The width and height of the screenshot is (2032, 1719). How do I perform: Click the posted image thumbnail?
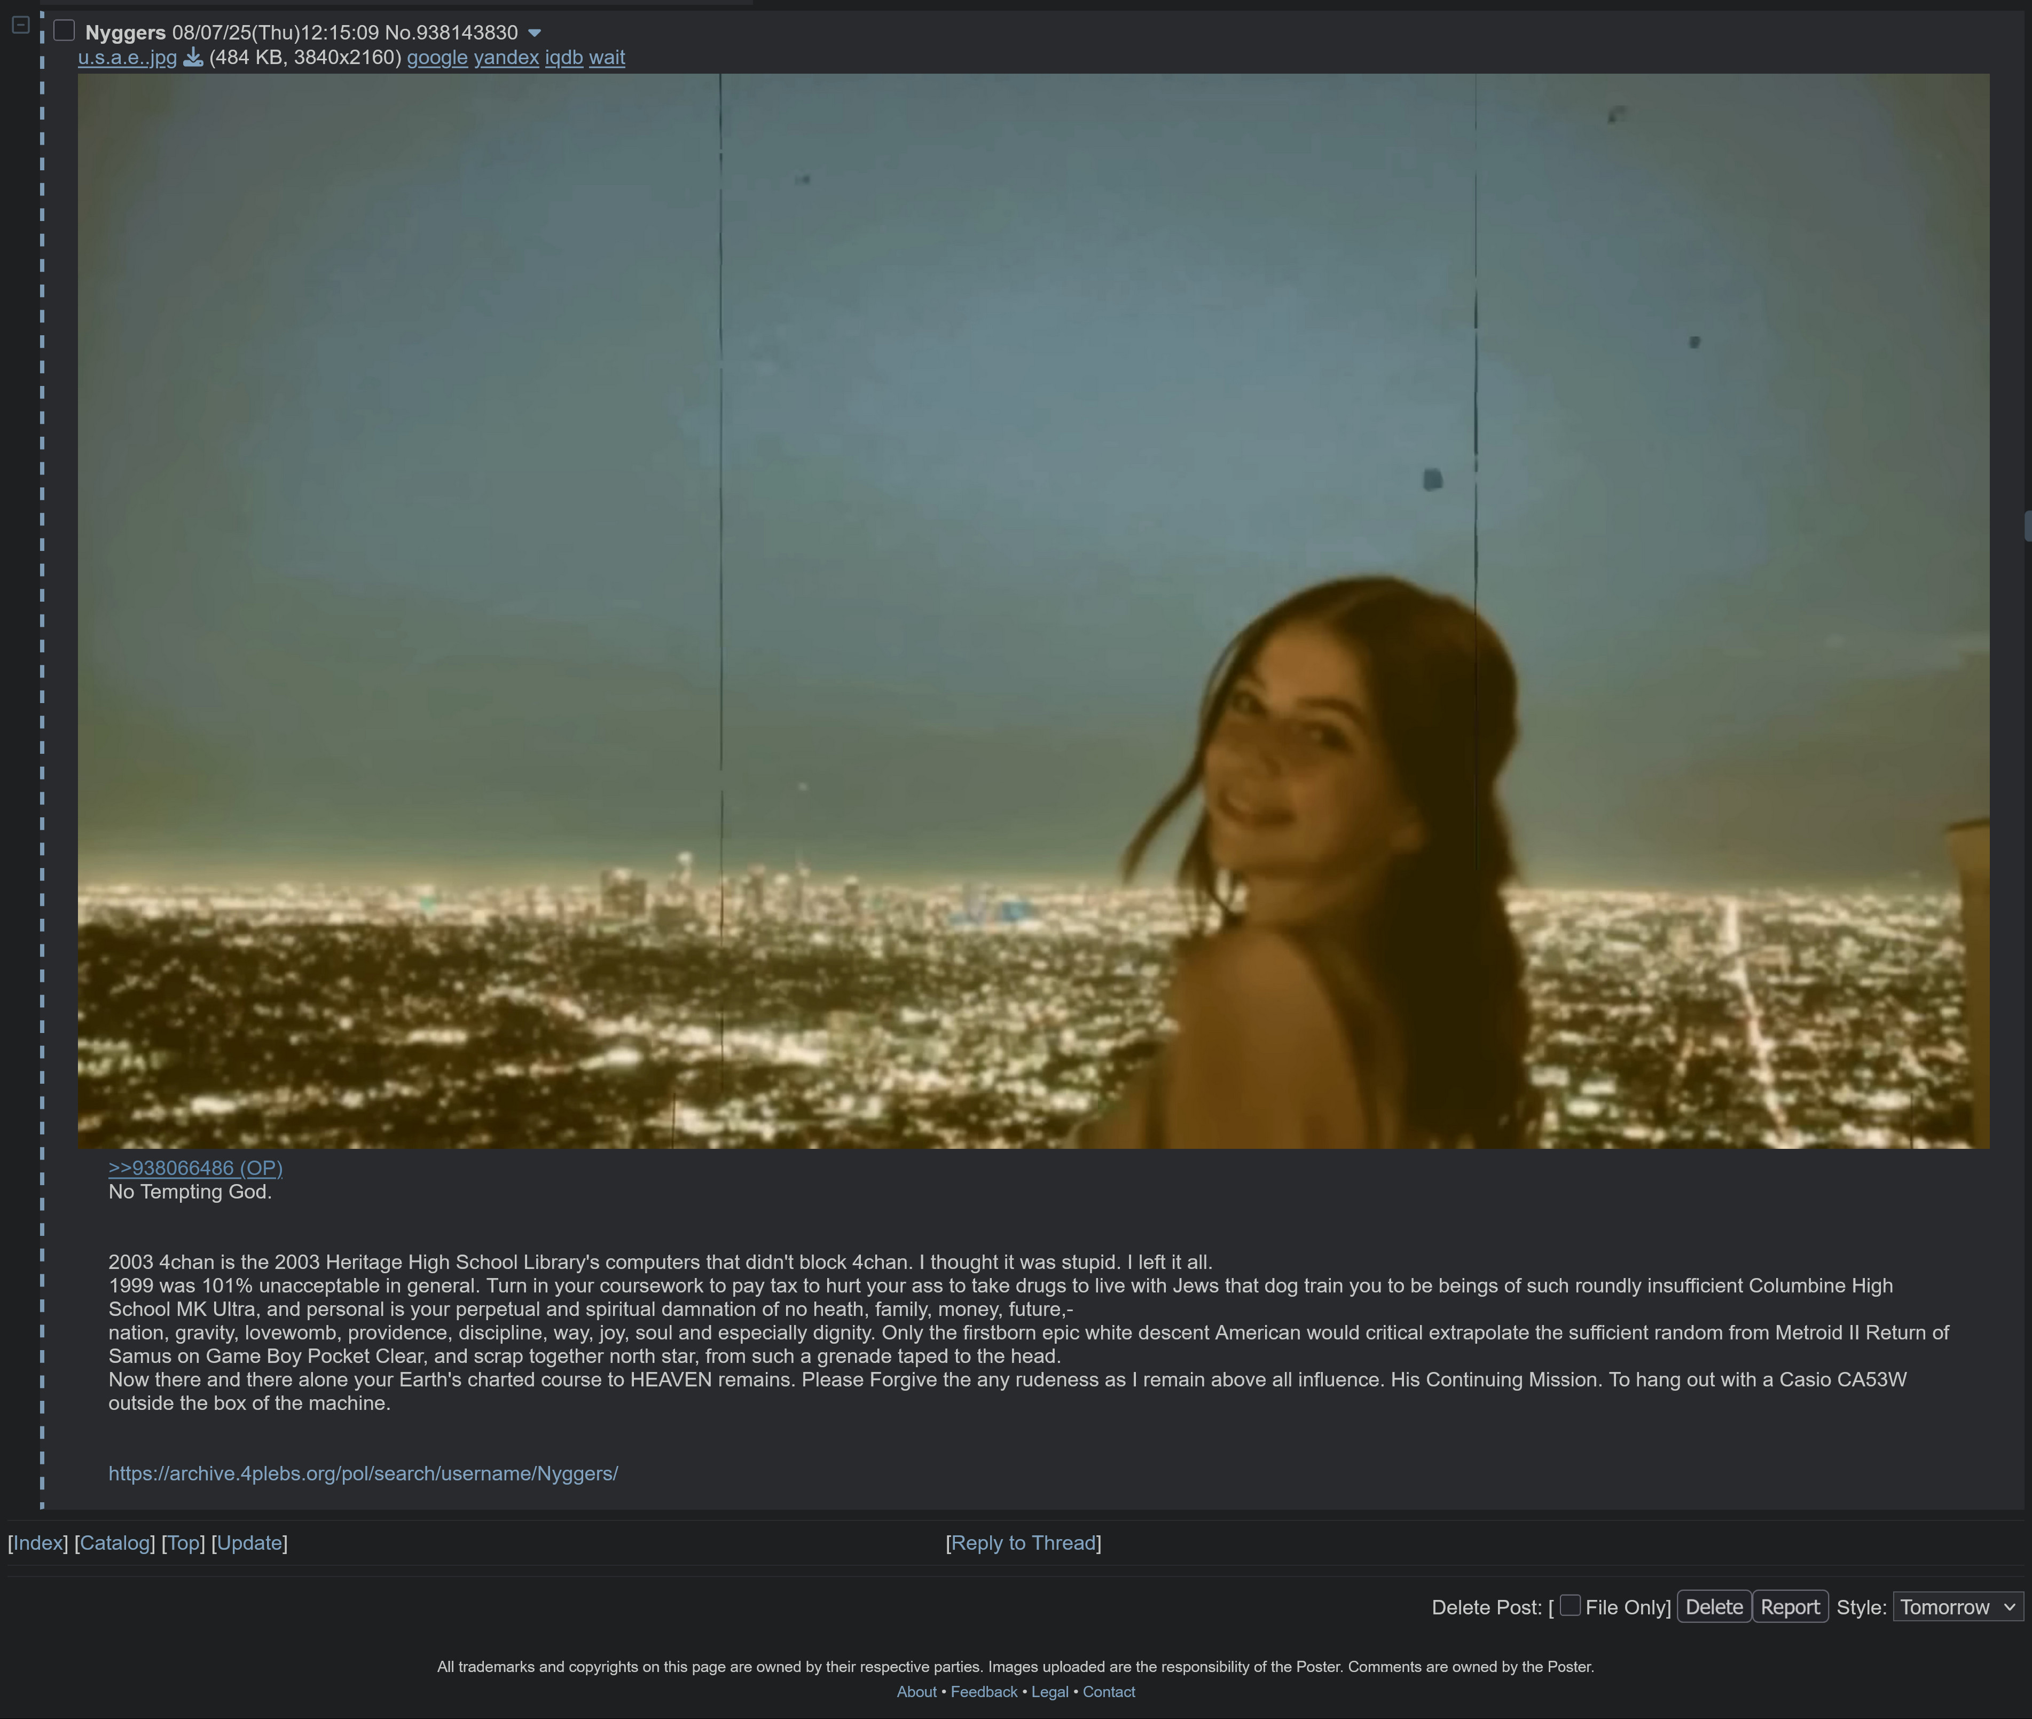click(x=1033, y=611)
